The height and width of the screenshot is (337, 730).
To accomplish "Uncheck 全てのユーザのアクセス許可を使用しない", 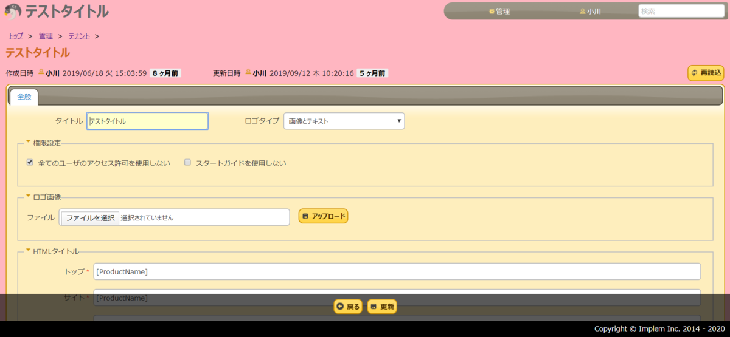I will [x=30, y=162].
